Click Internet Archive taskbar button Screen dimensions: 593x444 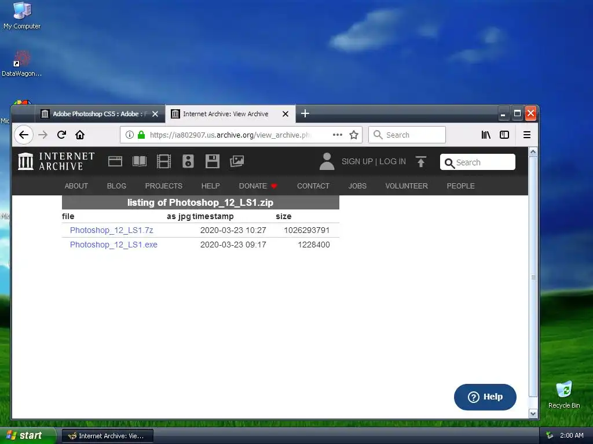coord(107,436)
